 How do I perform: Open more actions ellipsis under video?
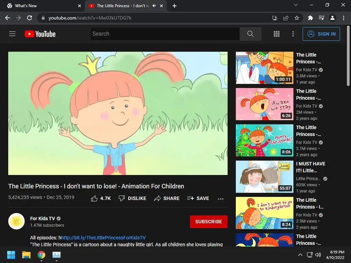(221, 199)
